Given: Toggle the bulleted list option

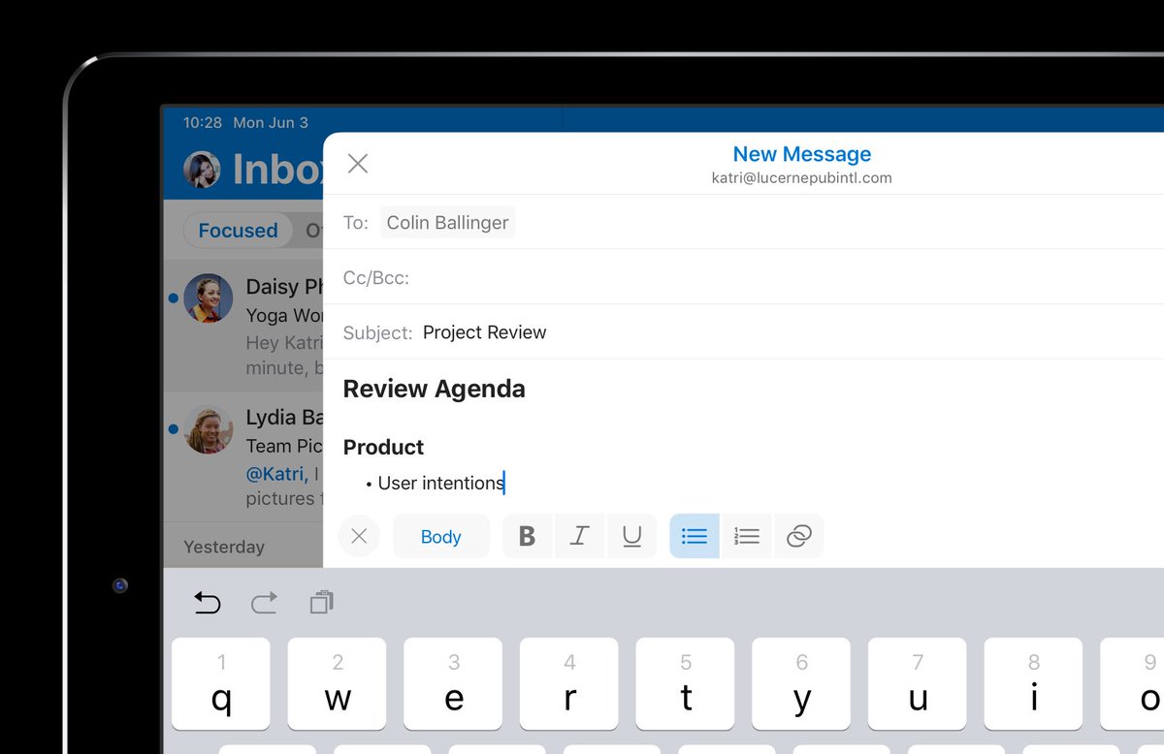Looking at the screenshot, I should [695, 536].
